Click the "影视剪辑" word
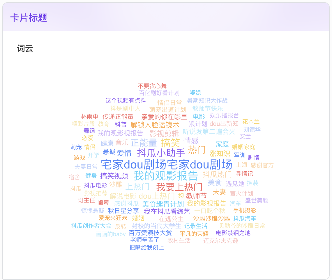This screenshot has width=332, height=280. point(164,134)
